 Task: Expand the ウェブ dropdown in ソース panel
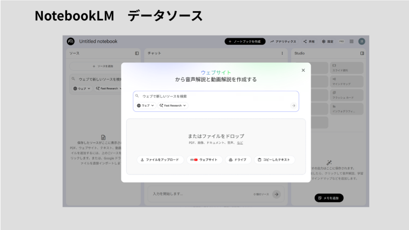[x=82, y=89]
